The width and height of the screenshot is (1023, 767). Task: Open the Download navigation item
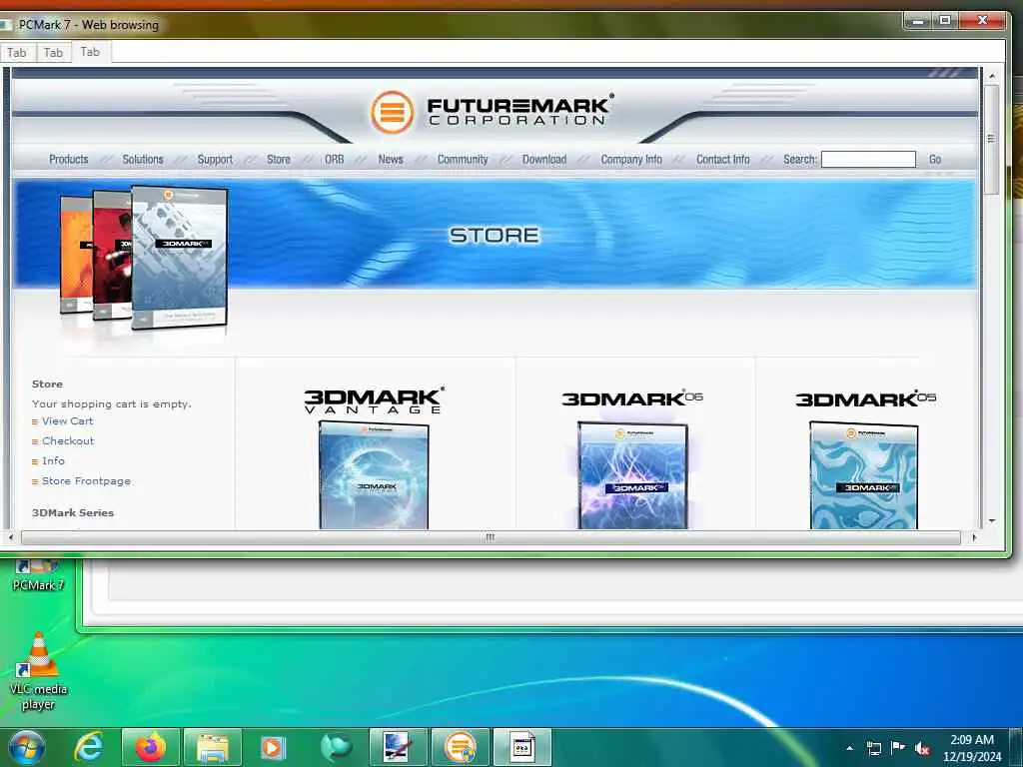click(x=544, y=159)
